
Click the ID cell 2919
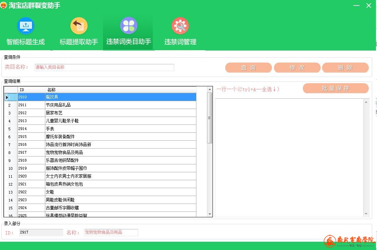click(31, 169)
